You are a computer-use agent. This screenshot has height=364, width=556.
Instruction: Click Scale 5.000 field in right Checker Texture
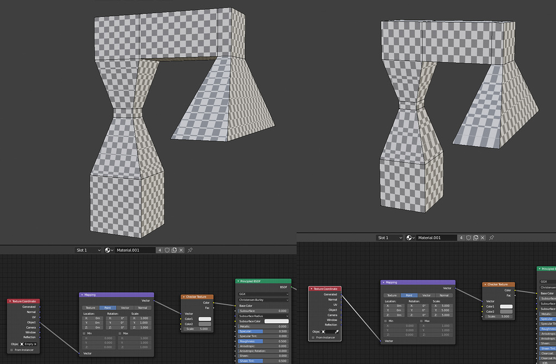[x=500, y=316]
